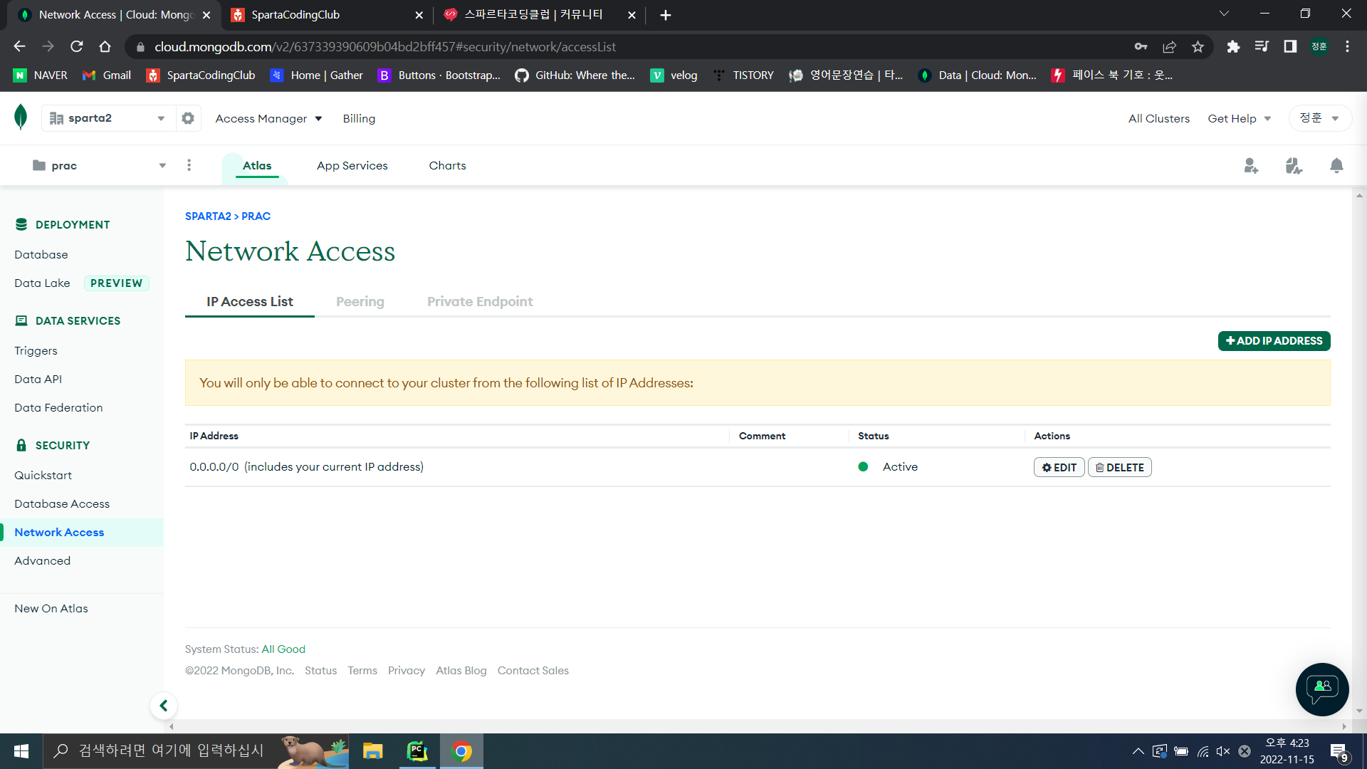This screenshot has height=769, width=1367.
Task: Select the IP Access List tab
Action: 250,302
